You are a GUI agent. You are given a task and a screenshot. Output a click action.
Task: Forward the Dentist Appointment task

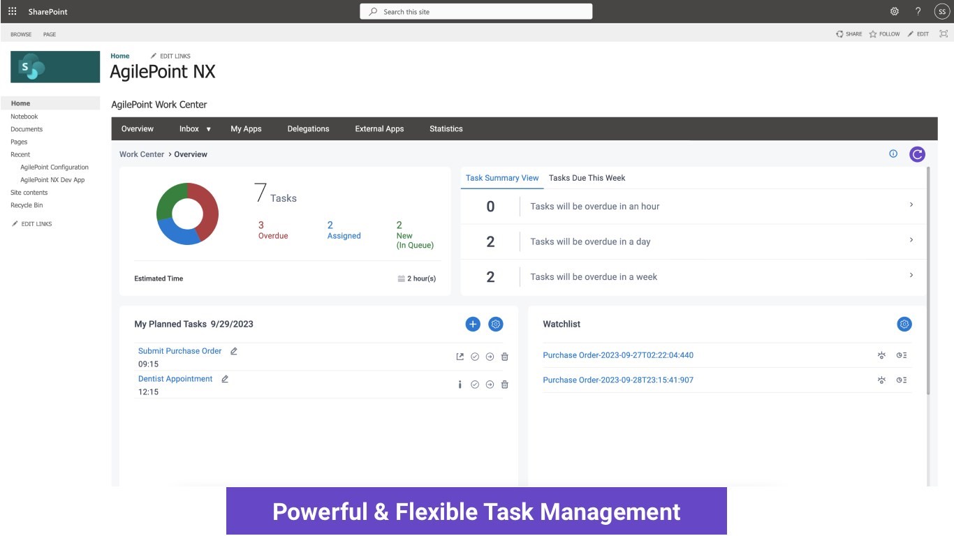(490, 384)
